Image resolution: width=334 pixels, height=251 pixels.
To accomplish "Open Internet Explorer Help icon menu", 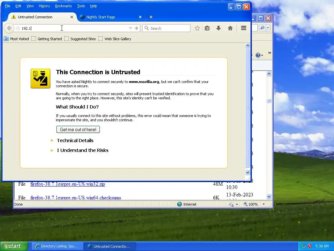I will click(x=259, y=55).
